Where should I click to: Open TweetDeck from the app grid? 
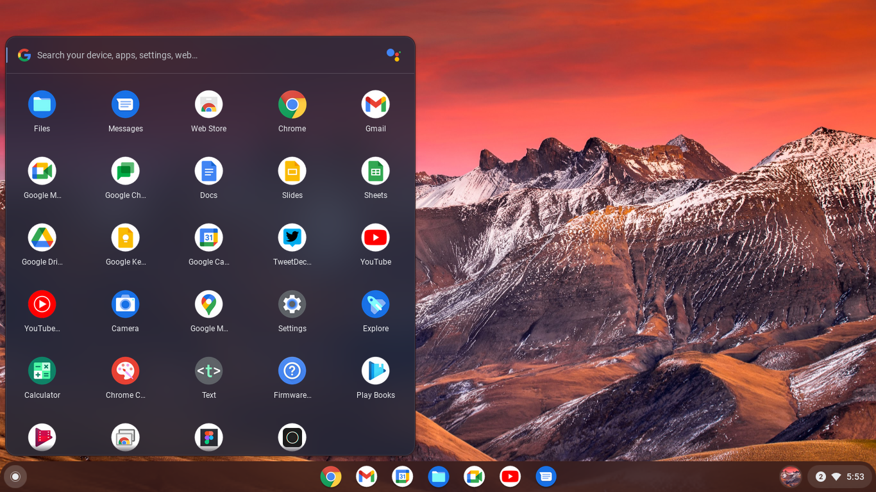coord(292,237)
